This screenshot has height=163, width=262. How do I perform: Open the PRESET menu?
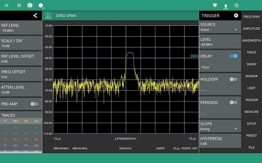(251, 135)
